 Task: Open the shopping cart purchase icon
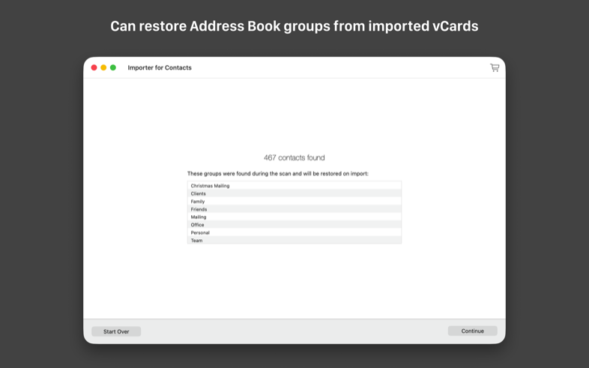(495, 67)
